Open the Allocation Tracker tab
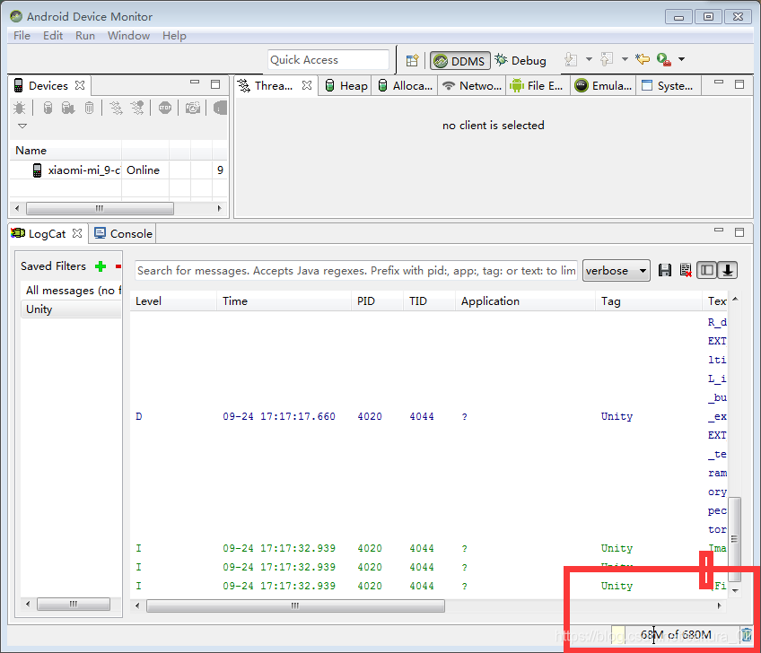761x653 pixels. (405, 86)
